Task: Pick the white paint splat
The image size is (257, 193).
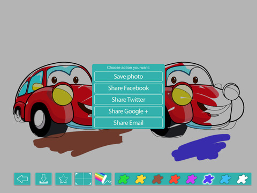Action: pos(242,179)
